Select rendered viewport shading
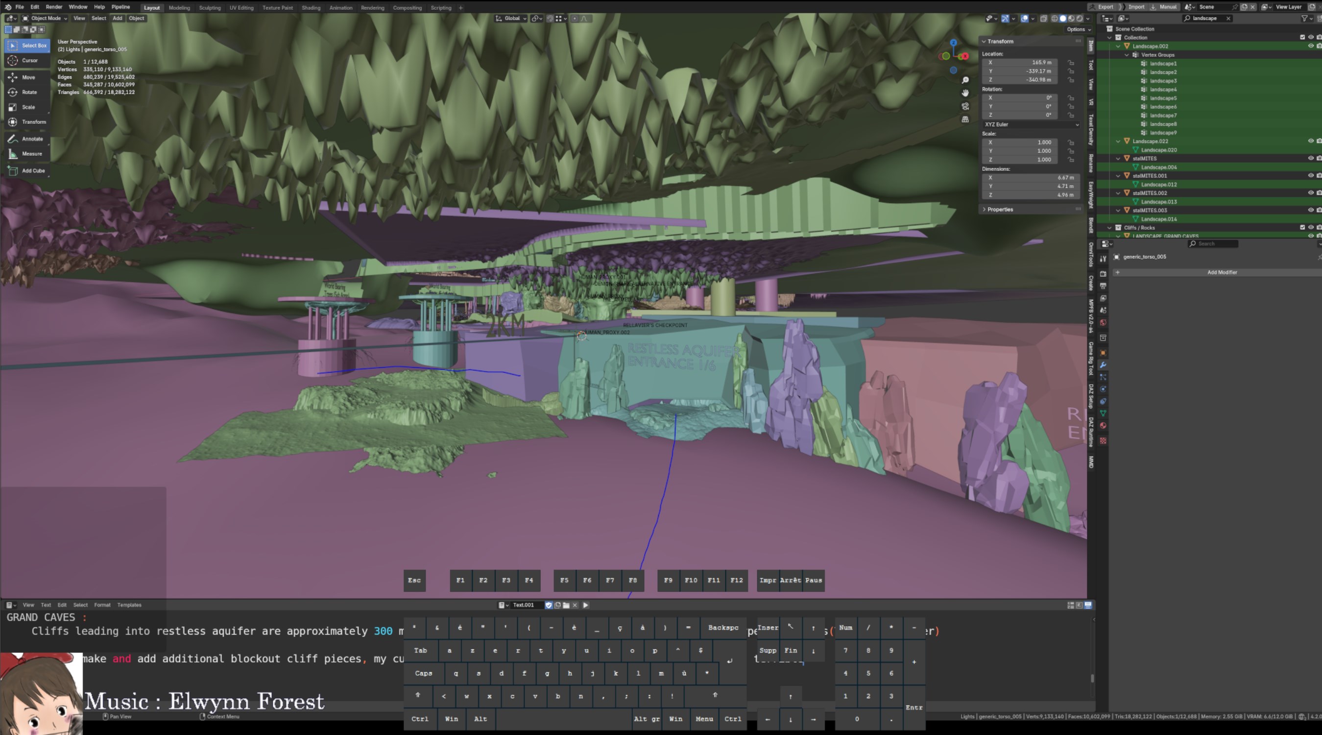1322x735 pixels. click(x=1079, y=19)
